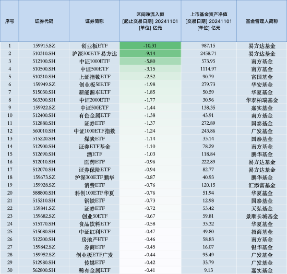Viewport: 287px width, 274px height.
Task: Click the 序号 column header
Action: (x=9, y=21)
